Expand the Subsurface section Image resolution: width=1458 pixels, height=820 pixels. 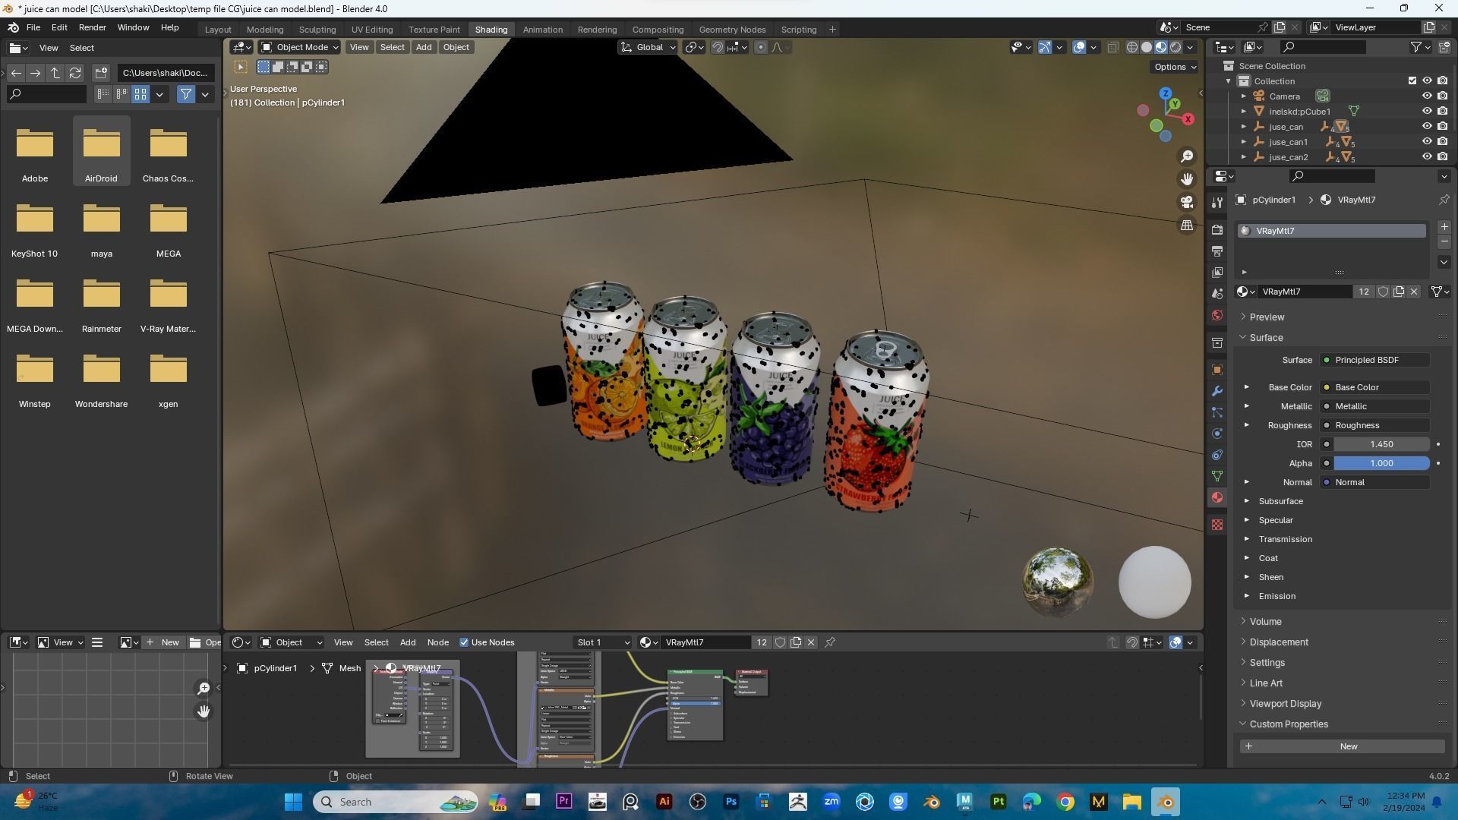pos(1280,501)
